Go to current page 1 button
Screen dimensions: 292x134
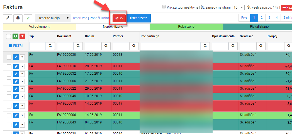(254, 17)
